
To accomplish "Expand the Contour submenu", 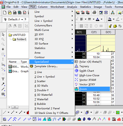I will pos(52,57).
